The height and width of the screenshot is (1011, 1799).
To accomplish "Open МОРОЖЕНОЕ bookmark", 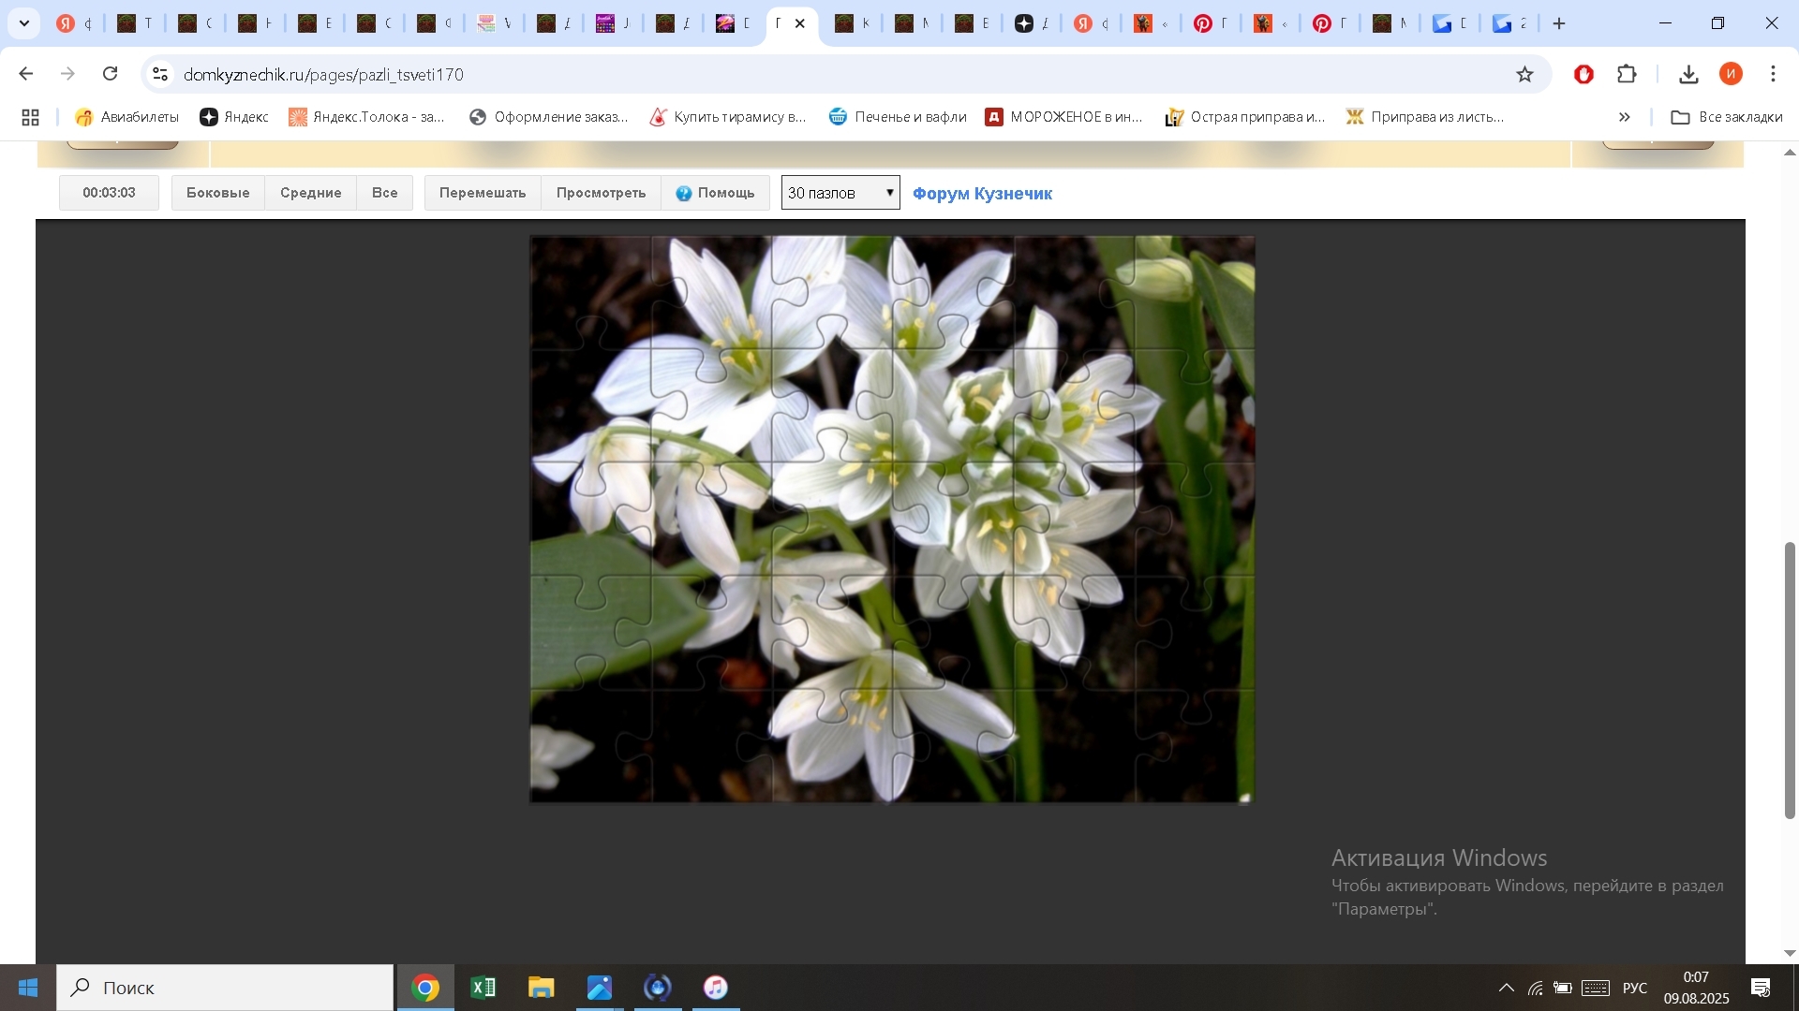I will 1063,117.
